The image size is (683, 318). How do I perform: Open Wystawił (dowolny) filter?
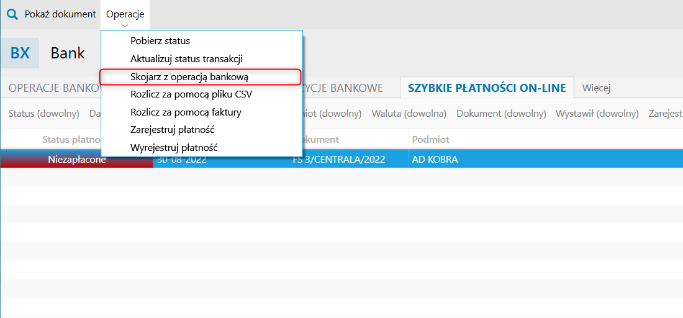[x=597, y=114]
